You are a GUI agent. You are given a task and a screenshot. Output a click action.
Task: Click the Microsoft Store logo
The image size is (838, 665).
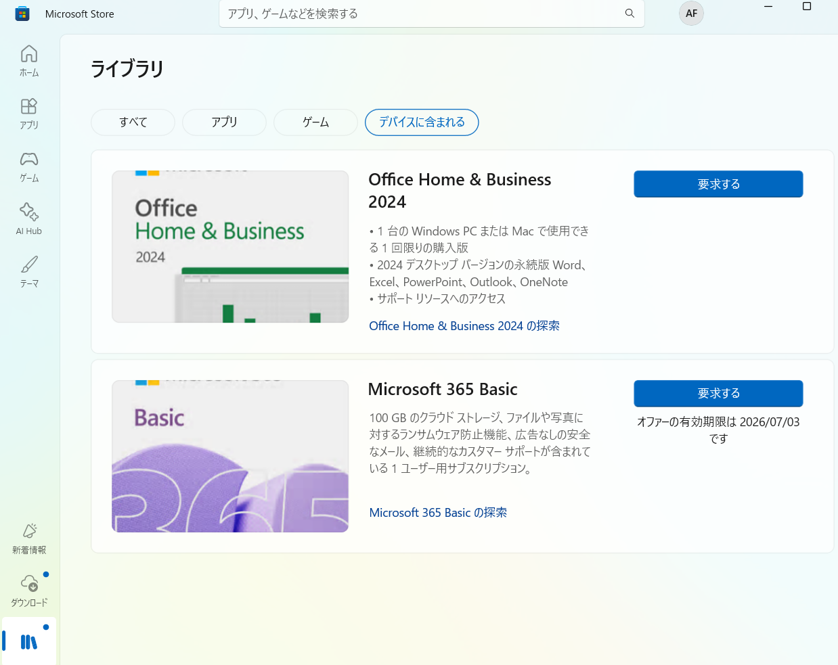click(22, 14)
